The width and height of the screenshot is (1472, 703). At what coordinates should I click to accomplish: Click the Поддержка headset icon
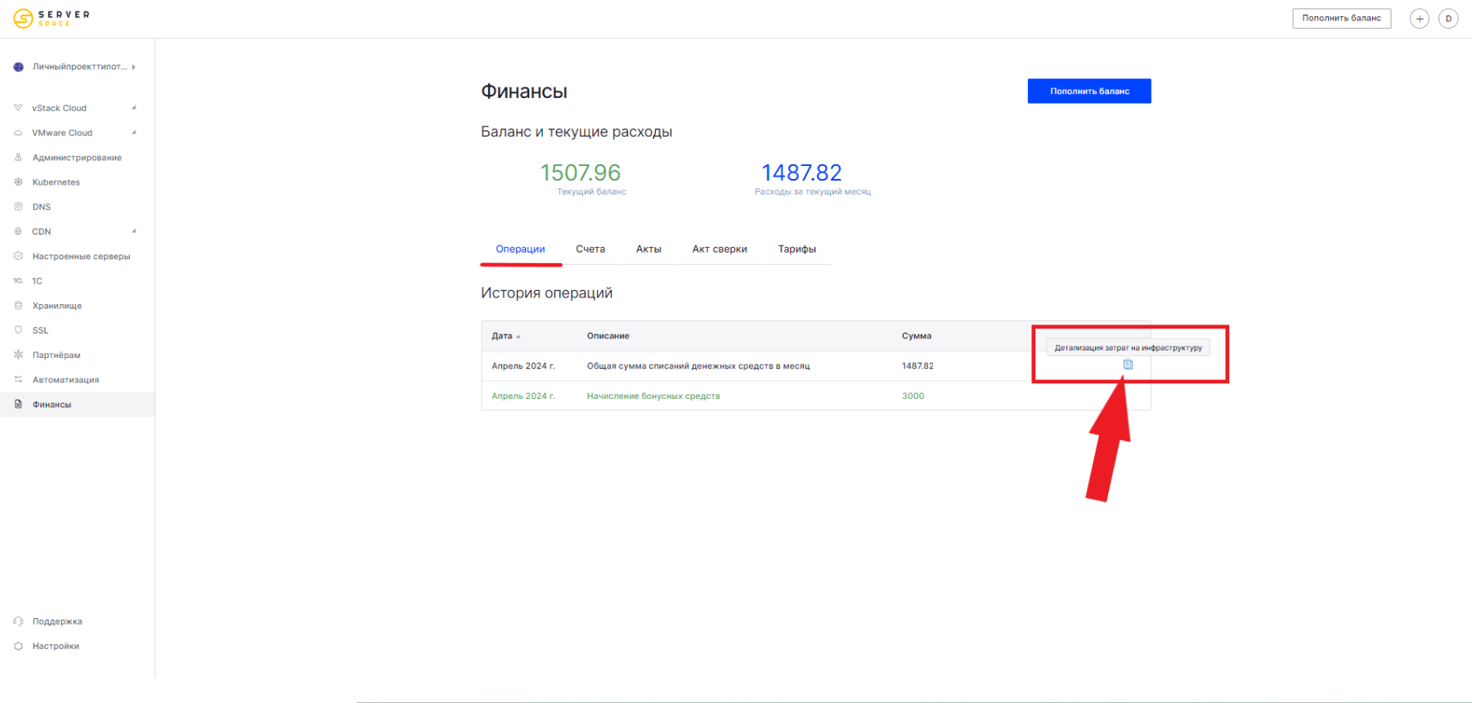18,621
